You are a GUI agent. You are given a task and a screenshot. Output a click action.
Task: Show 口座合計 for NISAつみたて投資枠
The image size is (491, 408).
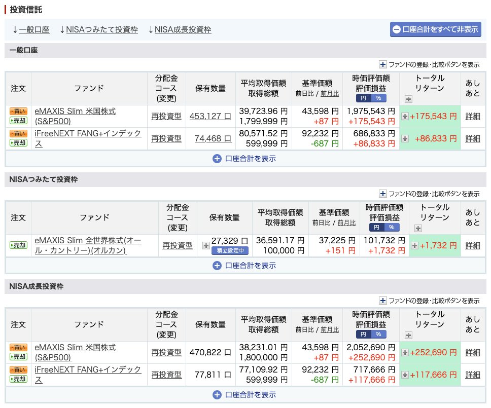pyautogui.click(x=244, y=266)
